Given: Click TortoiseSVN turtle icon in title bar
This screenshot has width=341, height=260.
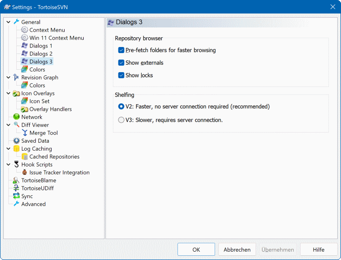Looking at the screenshot, I should tap(7, 7).
